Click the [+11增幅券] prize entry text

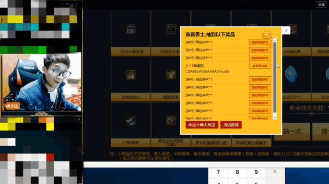click(x=195, y=66)
